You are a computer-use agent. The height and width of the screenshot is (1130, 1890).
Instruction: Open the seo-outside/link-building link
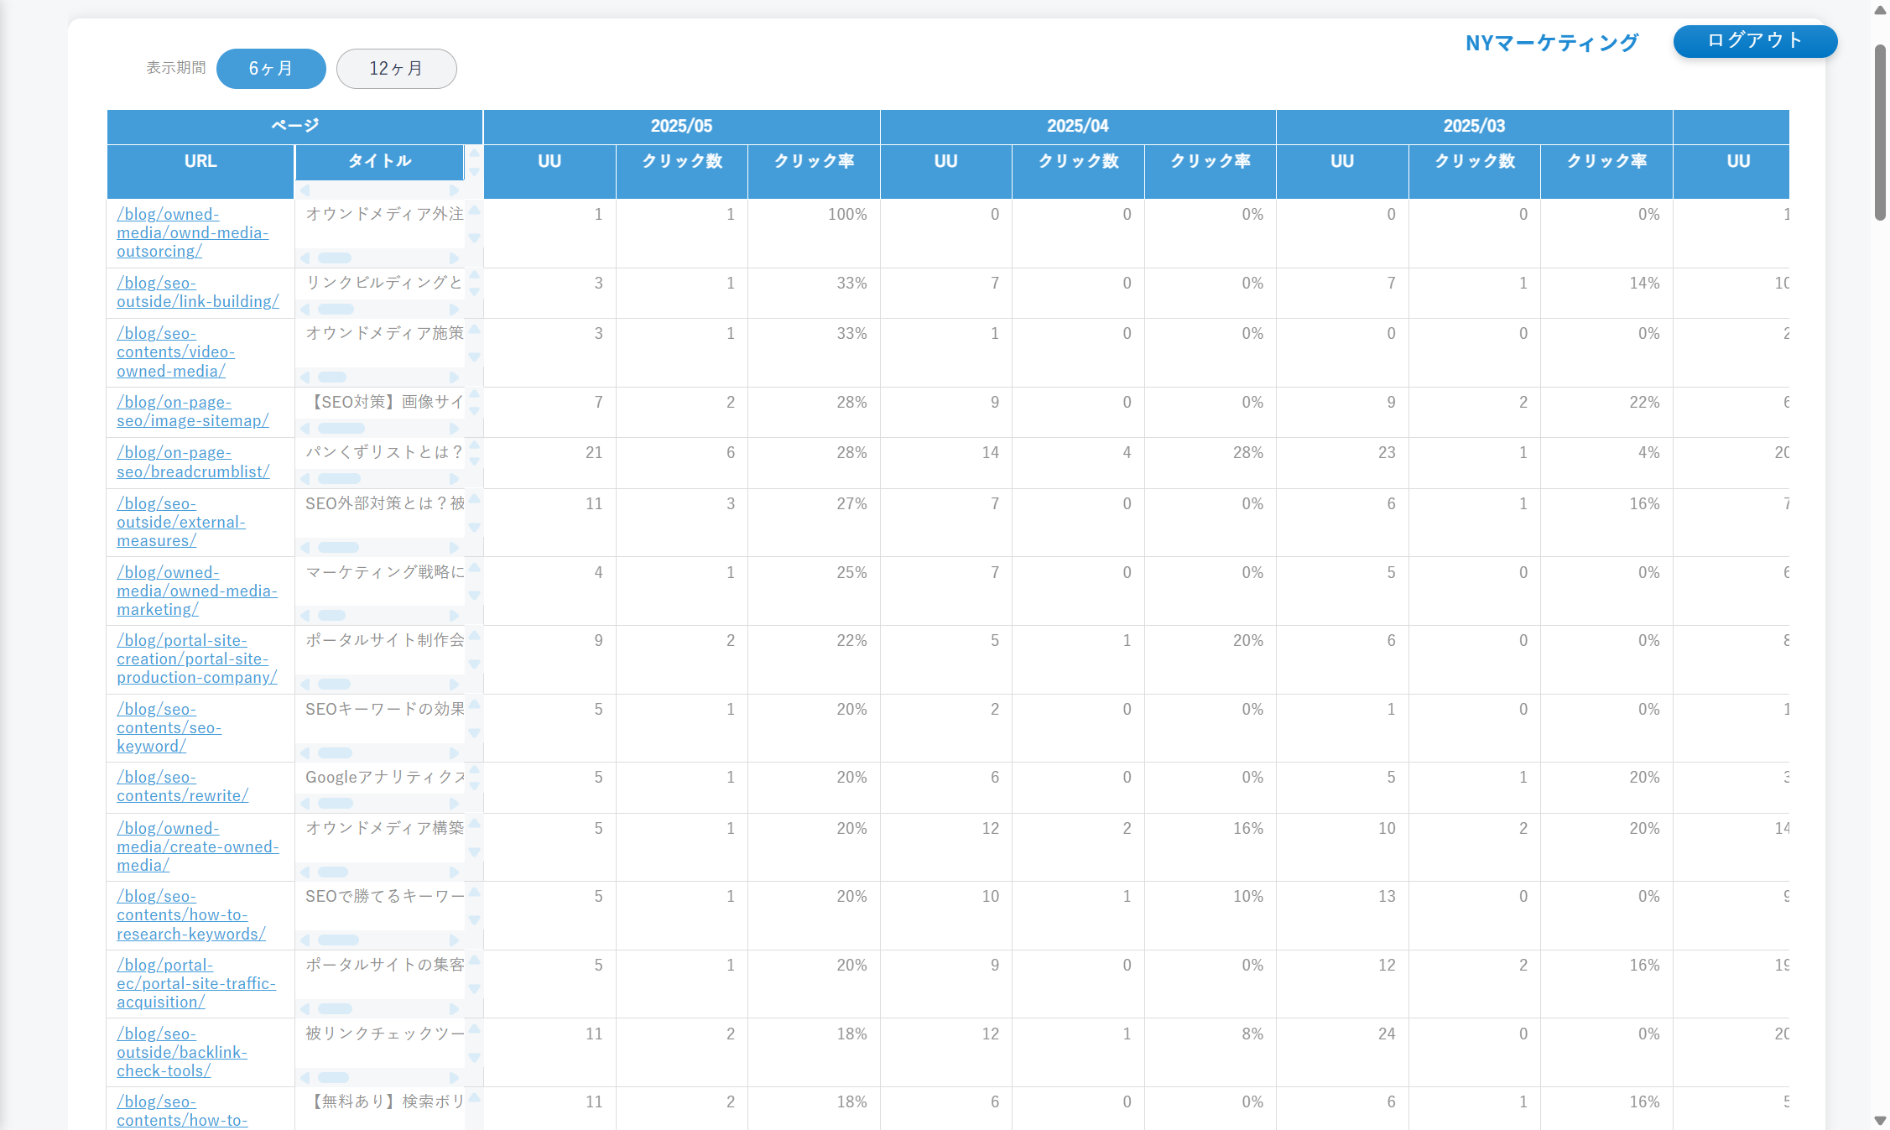[198, 292]
